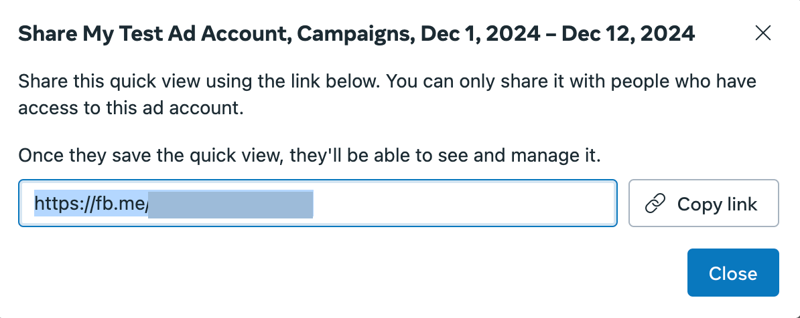Click the words people who have

point(686,82)
